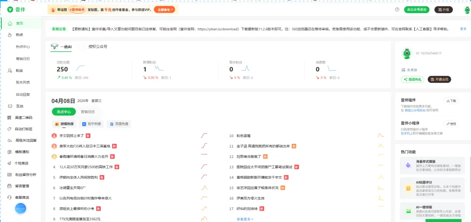Viewport: 471px width, 222px height.
Task: Click 下载 button for 壹伴插件
Action: [451, 101]
